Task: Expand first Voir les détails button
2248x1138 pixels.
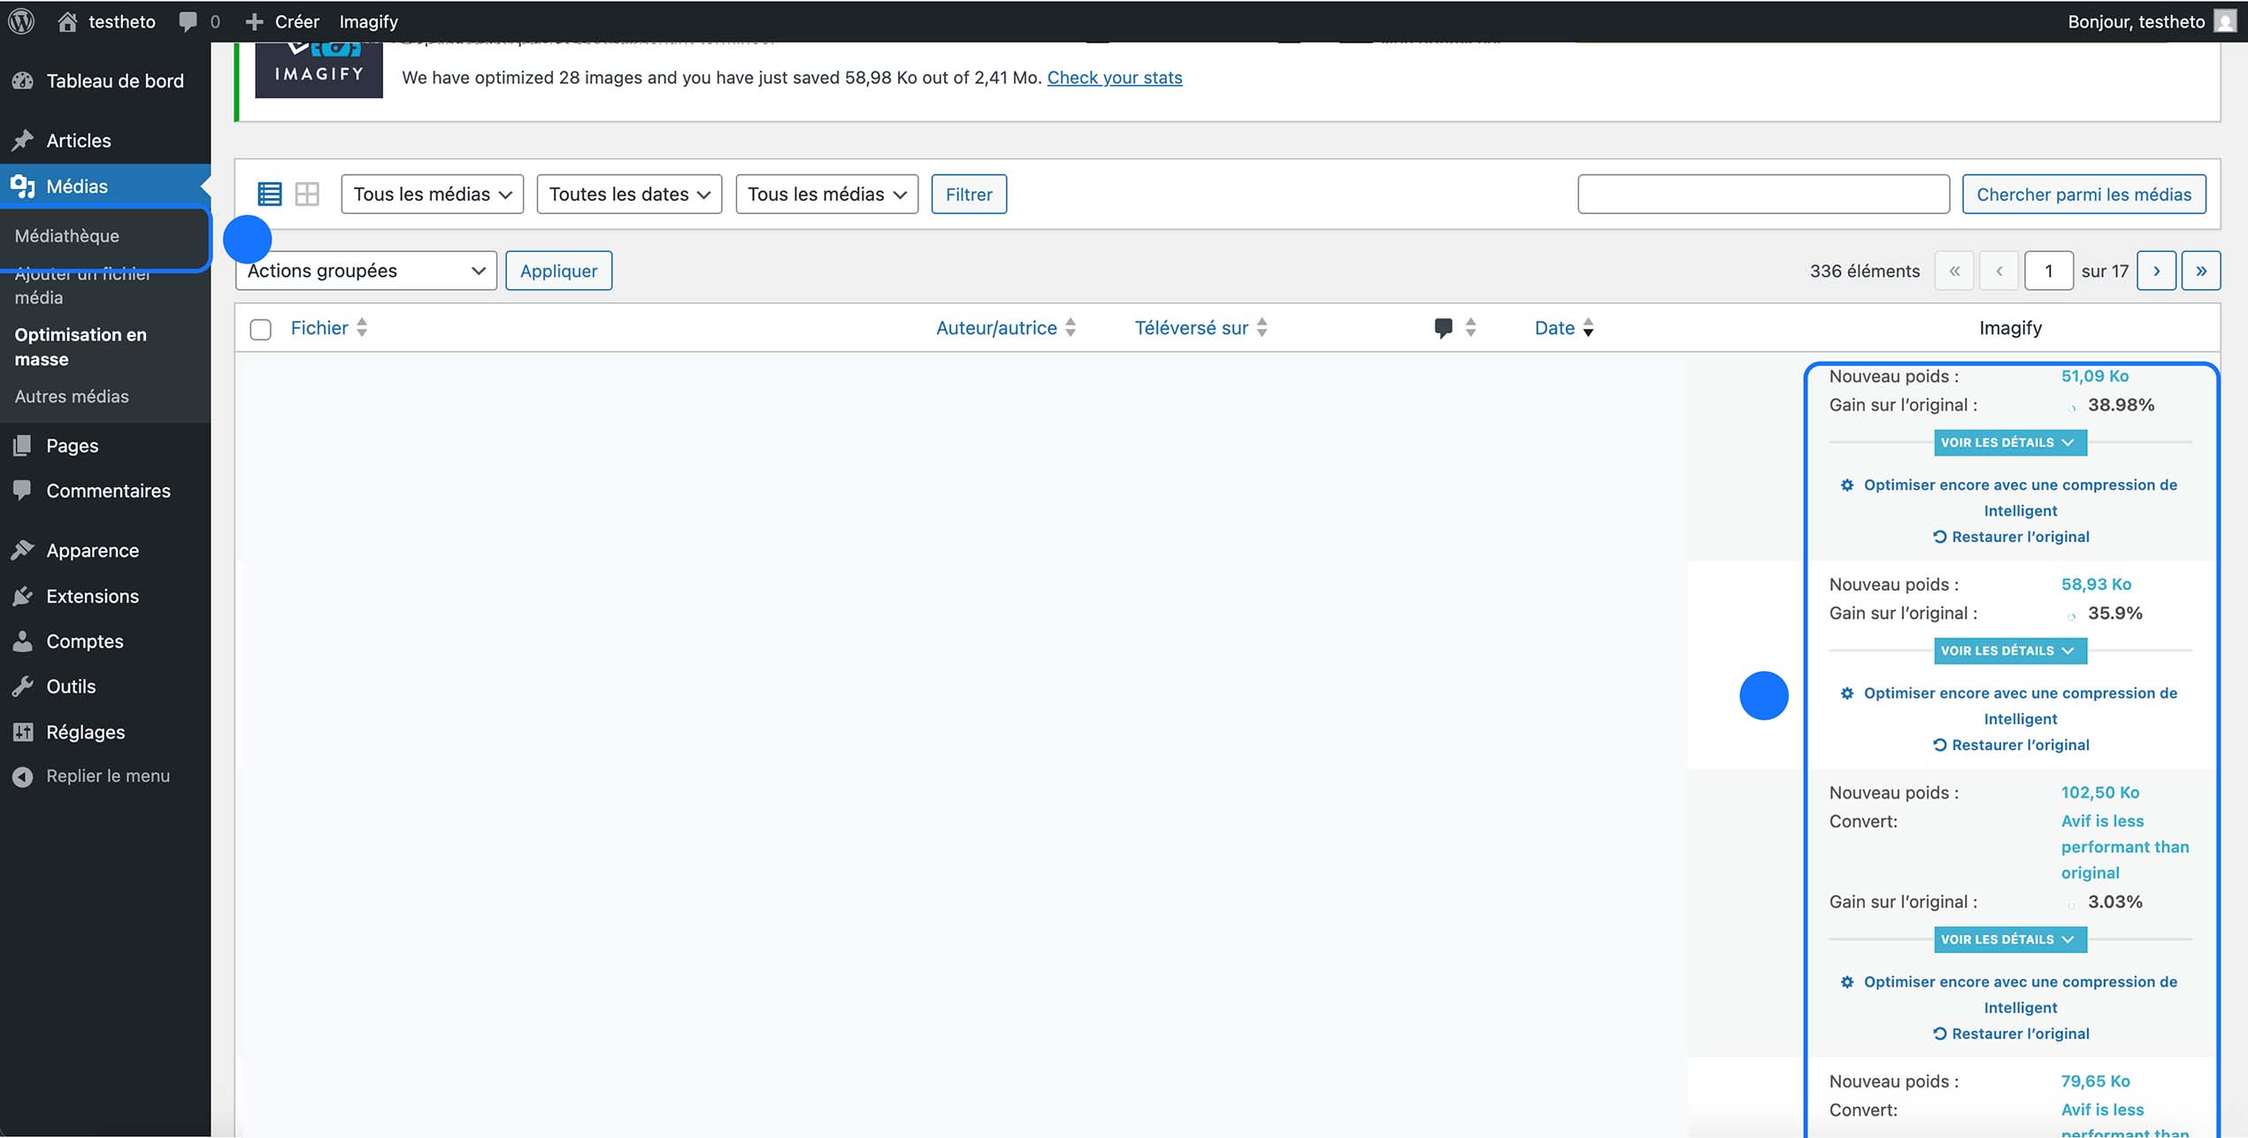Action: pyautogui.click(x=2009, y=442)
